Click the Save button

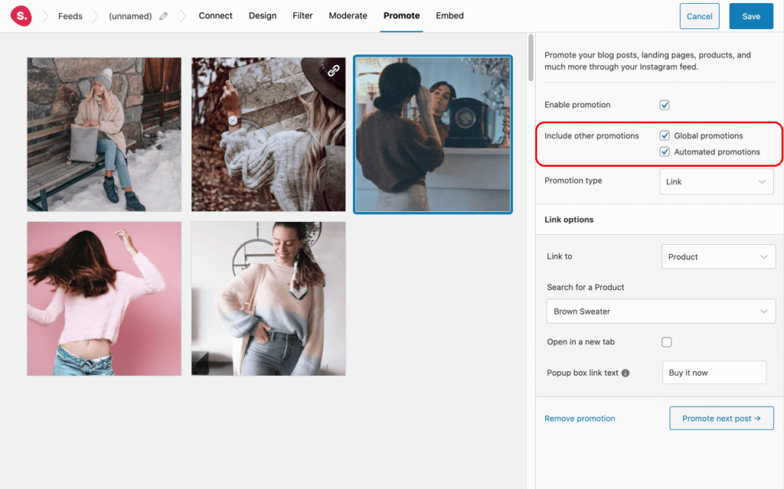[751, 16]
